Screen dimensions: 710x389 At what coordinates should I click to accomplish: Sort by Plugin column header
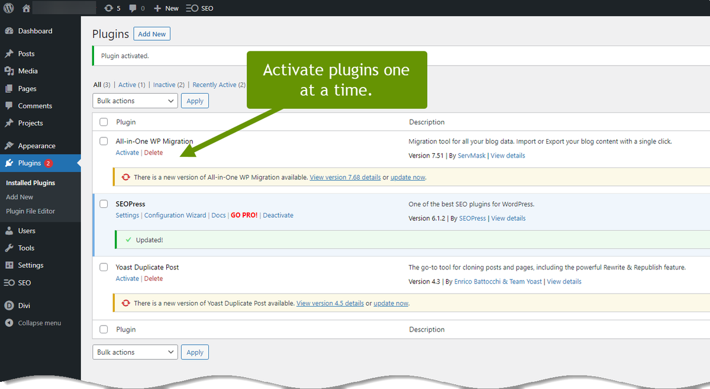(x=125, y=122)
